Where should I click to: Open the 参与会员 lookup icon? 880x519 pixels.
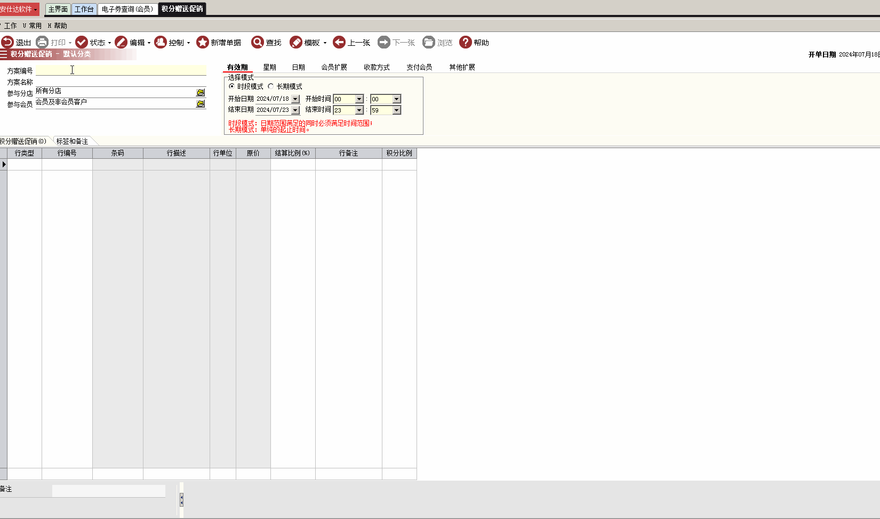point(201,104)
